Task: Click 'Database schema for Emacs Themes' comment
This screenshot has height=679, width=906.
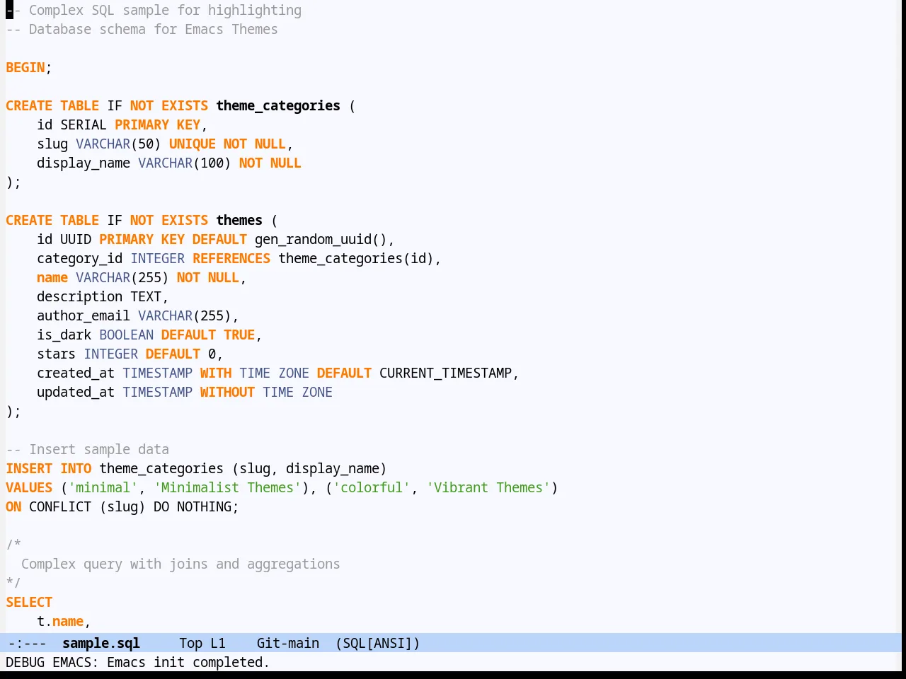Action: pyautogui.click(x=142, y=29)
